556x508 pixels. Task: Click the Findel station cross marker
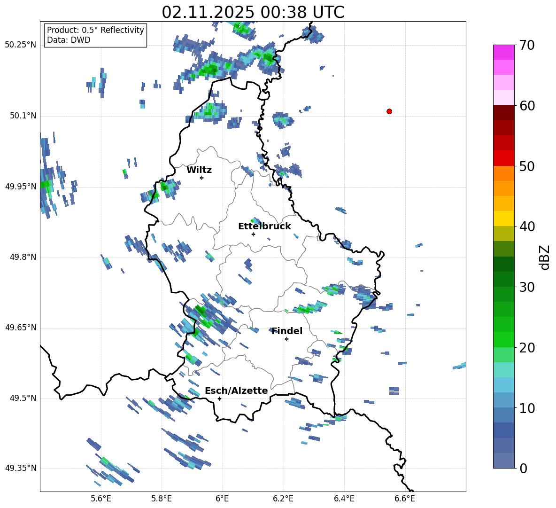286,339
